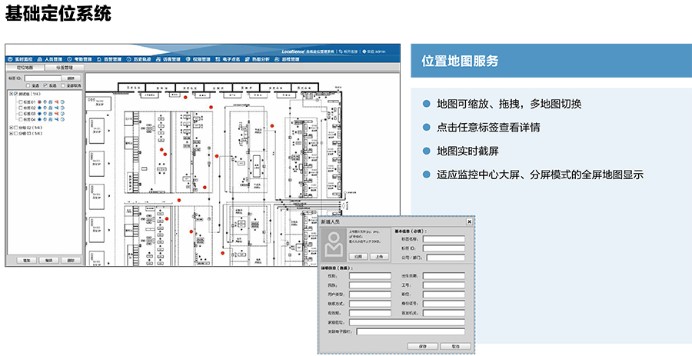Screen dimensions: 692x356
Task: Toggle the 反选 checkbox
Action: tap(45, 85)
